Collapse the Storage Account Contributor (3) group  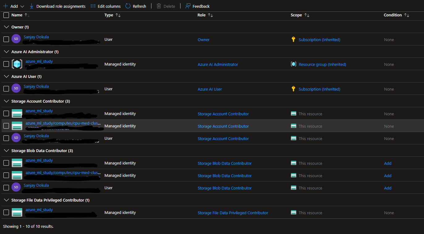6,101
